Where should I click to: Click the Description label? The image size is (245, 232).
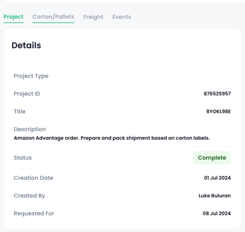(30, 129)
